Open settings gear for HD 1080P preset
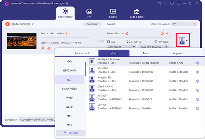This screenshot has width=205, height=139. (x=197, y=72)
